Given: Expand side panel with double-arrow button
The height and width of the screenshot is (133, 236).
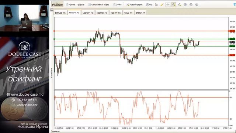Looking at the screenshot, I should pos(52,10).
